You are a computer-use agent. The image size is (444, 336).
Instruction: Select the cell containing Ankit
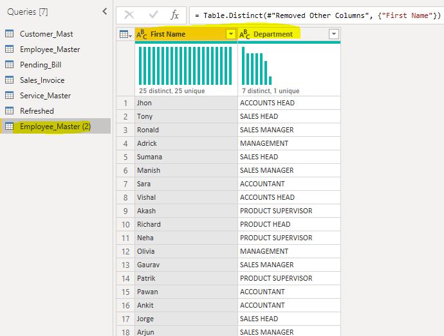[x=187, y=305]
